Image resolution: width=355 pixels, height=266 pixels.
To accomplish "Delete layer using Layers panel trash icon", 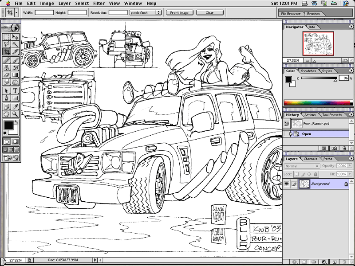I will point(344,262).
